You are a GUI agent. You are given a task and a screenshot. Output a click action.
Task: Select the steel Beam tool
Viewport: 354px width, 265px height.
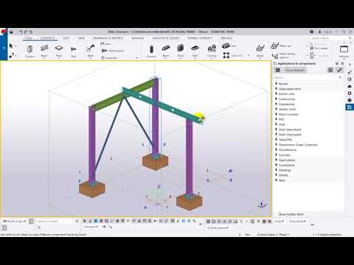pyautogui.click(x=44, y=51)
